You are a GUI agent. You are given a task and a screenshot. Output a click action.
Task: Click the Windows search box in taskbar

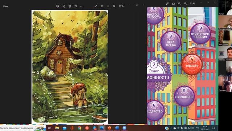point(23,128)
